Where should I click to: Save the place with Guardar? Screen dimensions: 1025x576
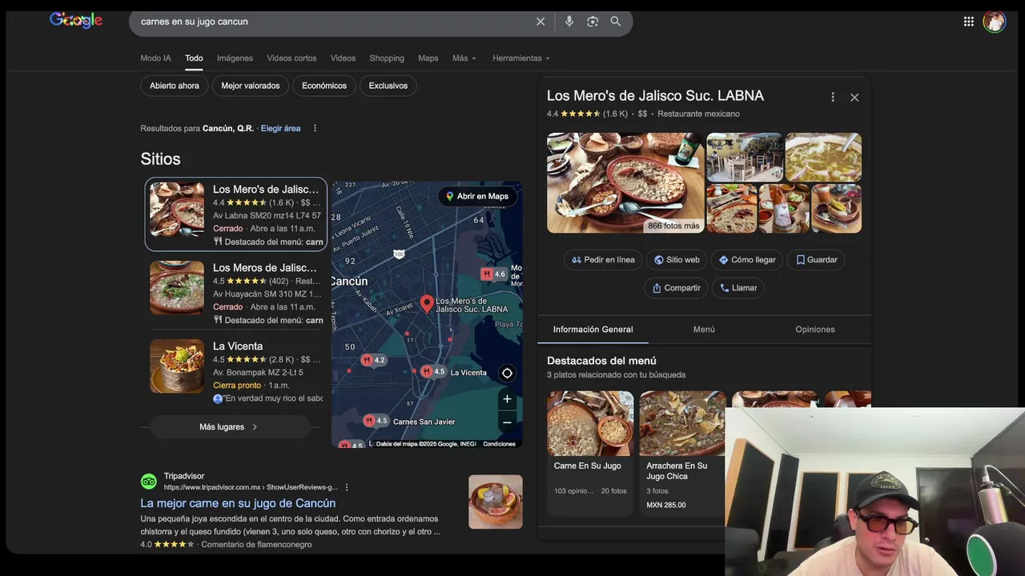(x=817, y=260)
